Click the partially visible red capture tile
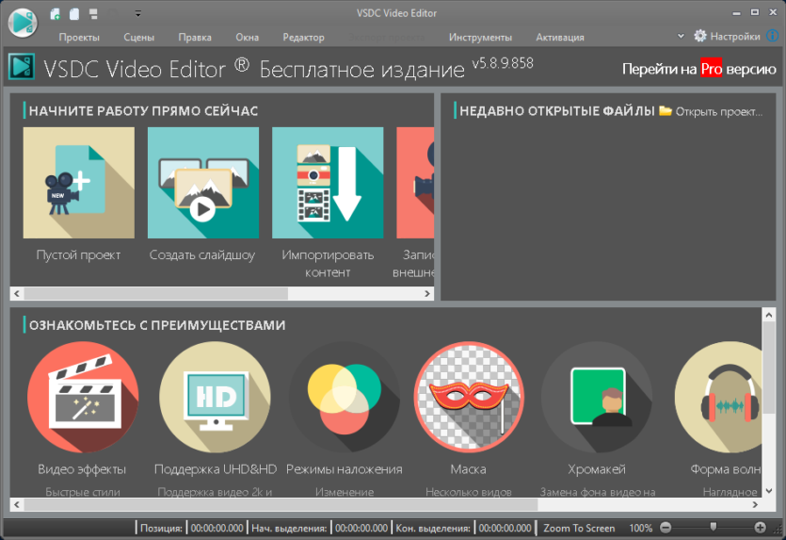This screenshot has width=786, height=540. [x=415, y=183]
